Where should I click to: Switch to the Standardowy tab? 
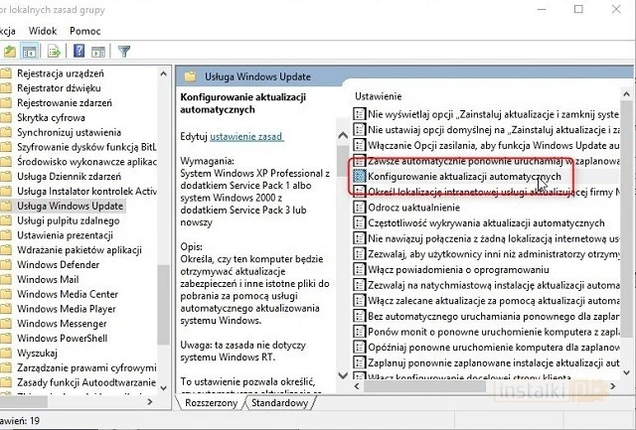coord(278,404)
